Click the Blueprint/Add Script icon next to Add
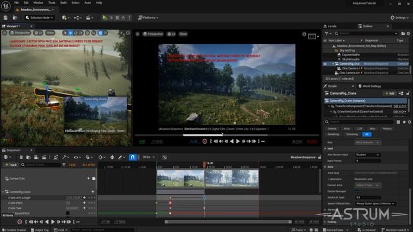Image resolution: width=413 pixels, height=232 pixels. point(401,93)
